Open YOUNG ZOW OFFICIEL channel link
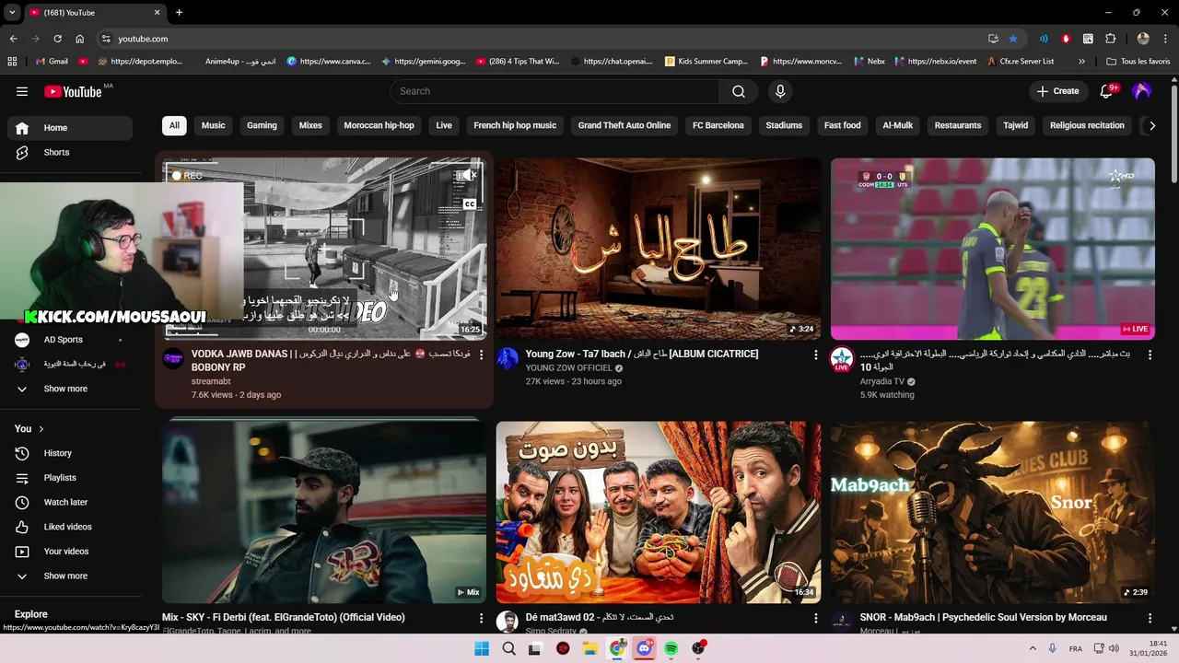The width and height of the screenshot is (1179, 663). click(568, 368)
